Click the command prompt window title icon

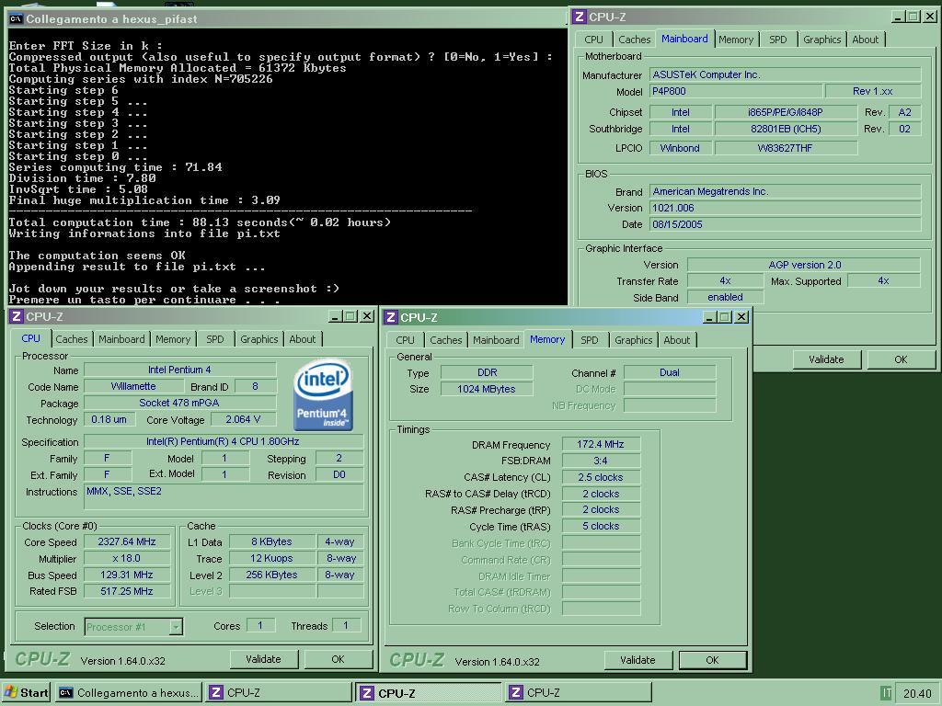17,18
